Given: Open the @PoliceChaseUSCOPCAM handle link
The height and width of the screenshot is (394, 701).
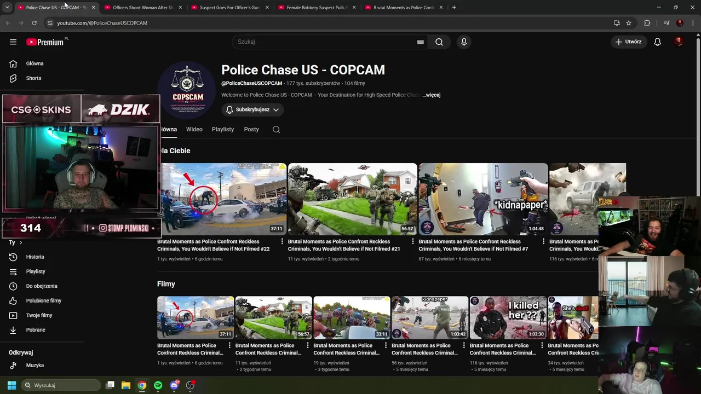Looking at the screenshot, I should click(251, 83).
